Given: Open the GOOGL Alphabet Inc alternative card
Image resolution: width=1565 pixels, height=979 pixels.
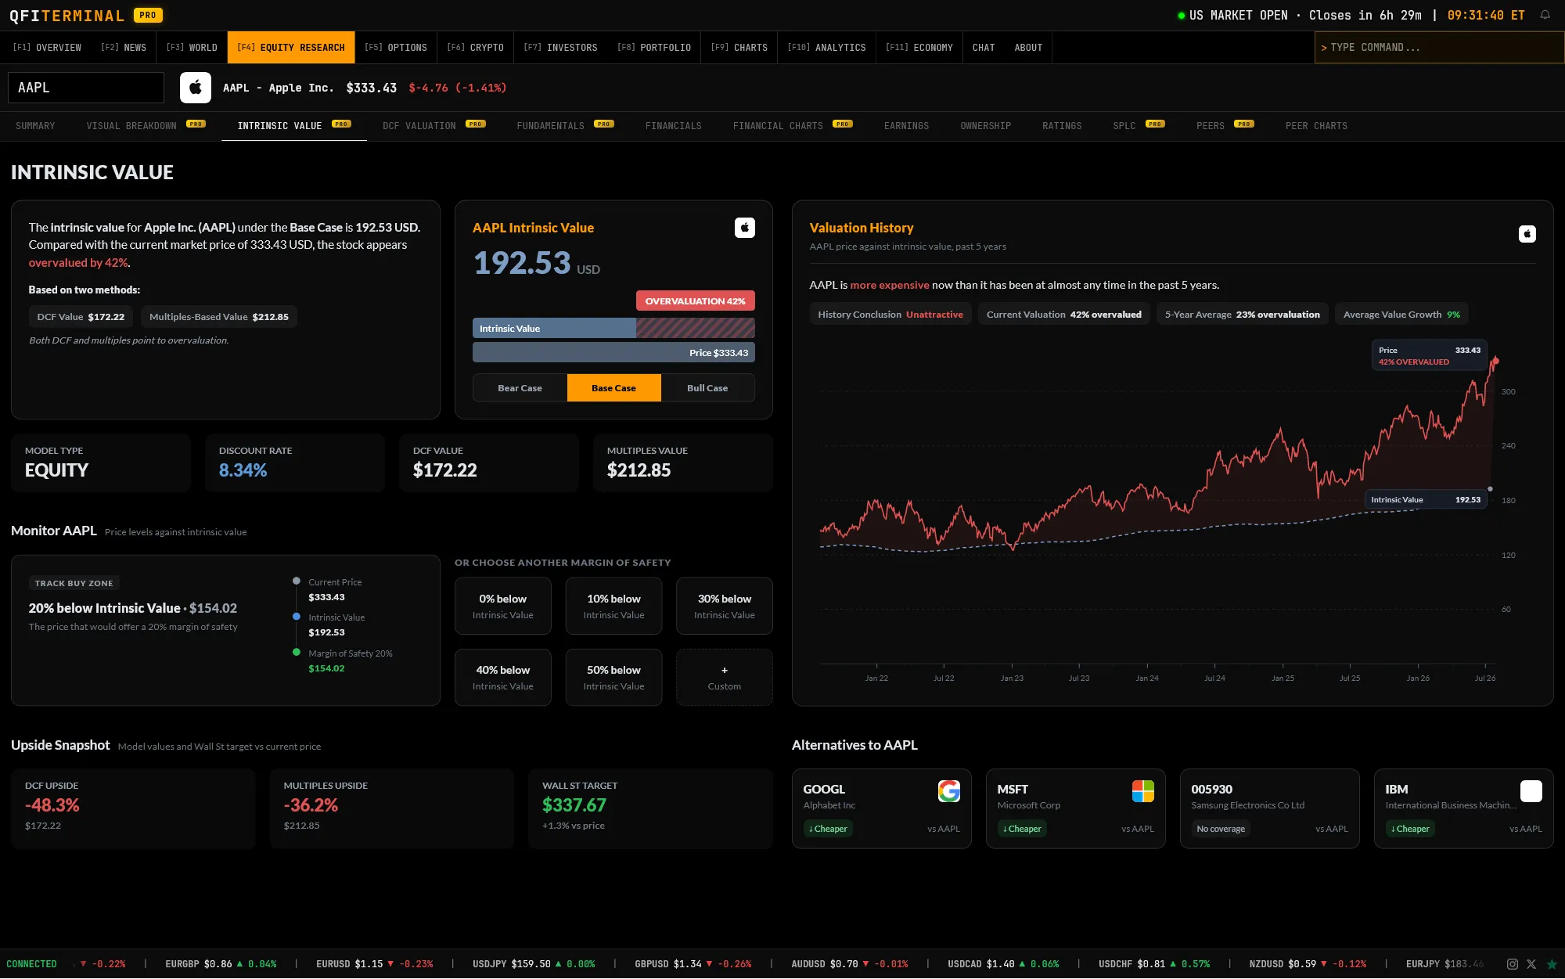Looking at the screenshot, I should 882,809.
